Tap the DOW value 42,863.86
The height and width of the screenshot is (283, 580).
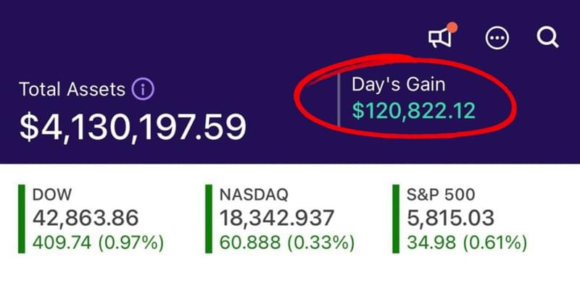point(86,218)
